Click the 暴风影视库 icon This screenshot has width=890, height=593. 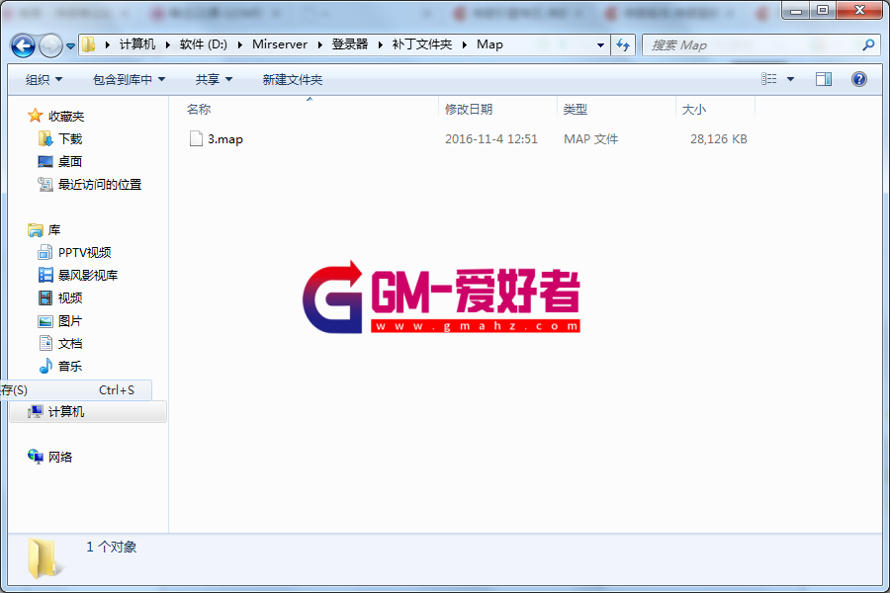pos(45,275)
